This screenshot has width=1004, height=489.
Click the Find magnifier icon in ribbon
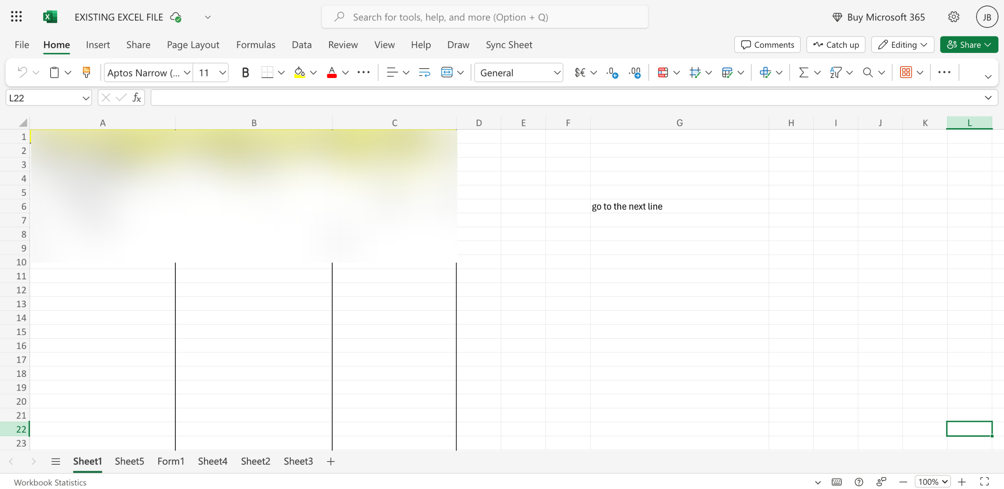(x=868, y=72)
